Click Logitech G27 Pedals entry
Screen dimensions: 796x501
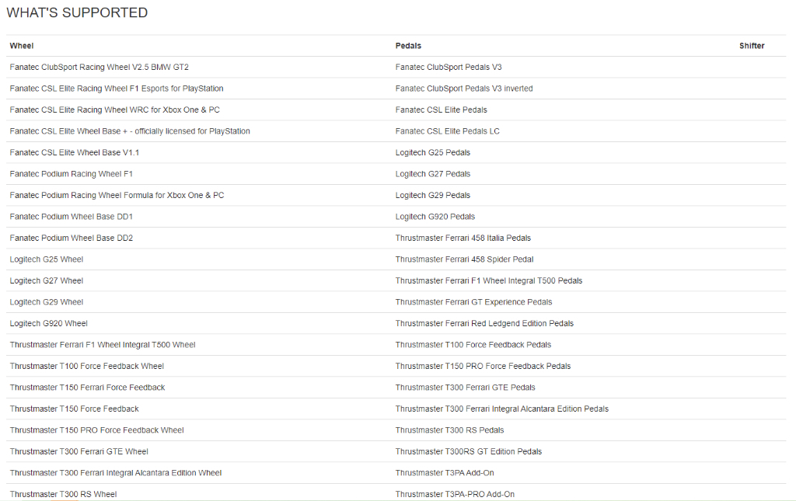point(432,174)
